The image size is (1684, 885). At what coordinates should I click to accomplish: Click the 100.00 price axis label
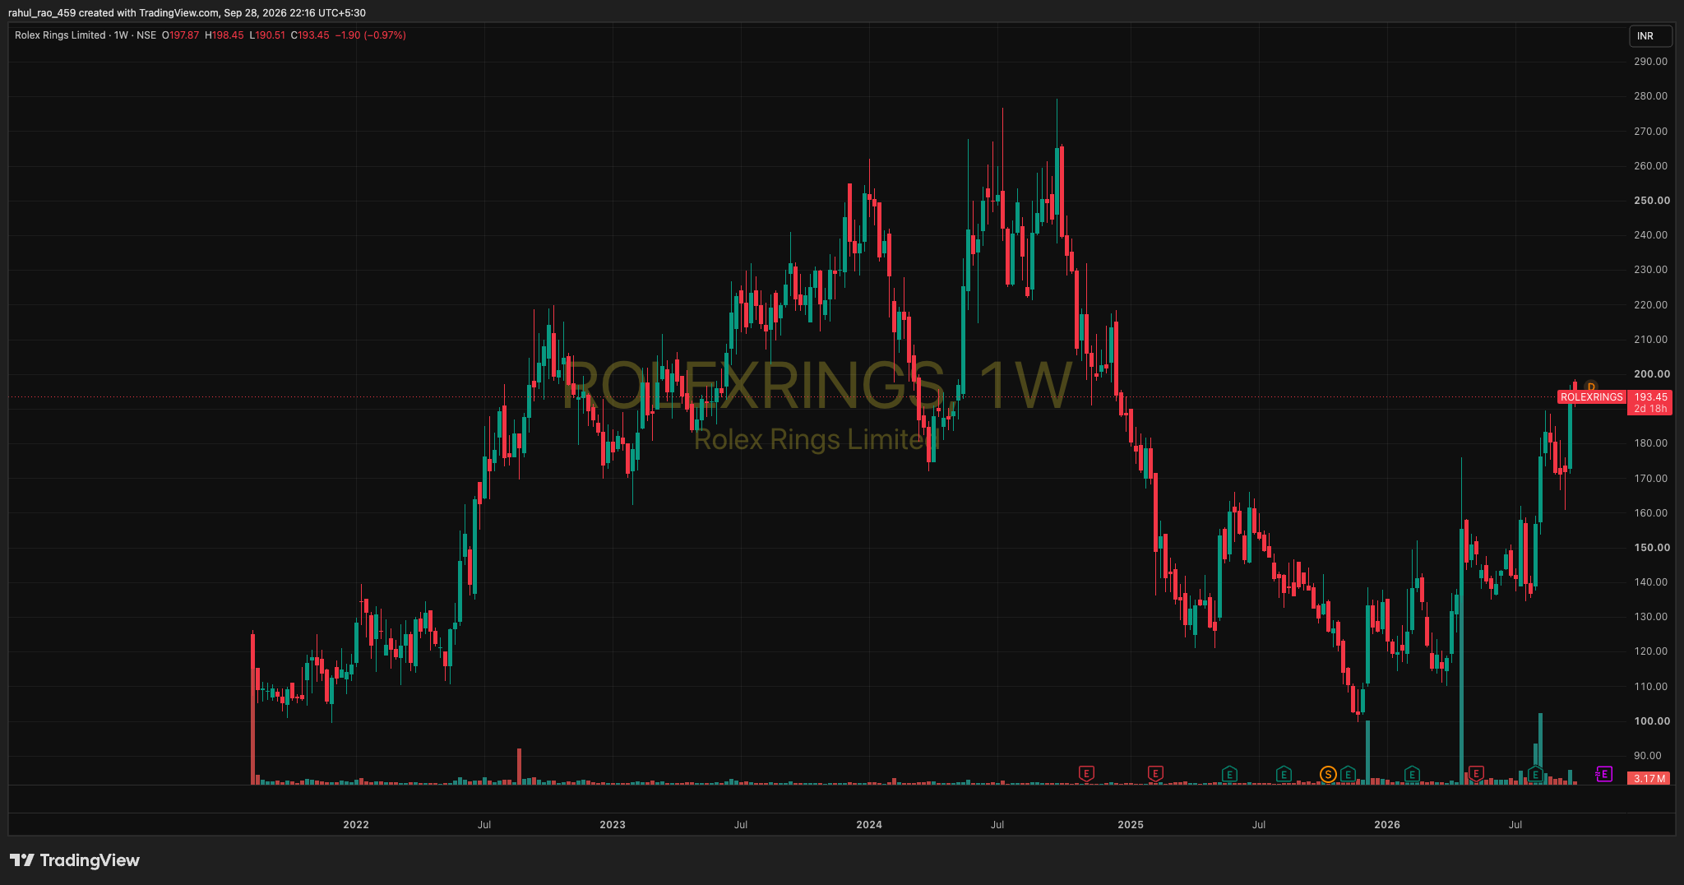(x=1651, y=721)
